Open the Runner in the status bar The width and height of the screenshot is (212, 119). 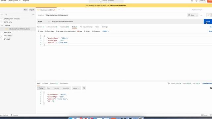(204, 115)
